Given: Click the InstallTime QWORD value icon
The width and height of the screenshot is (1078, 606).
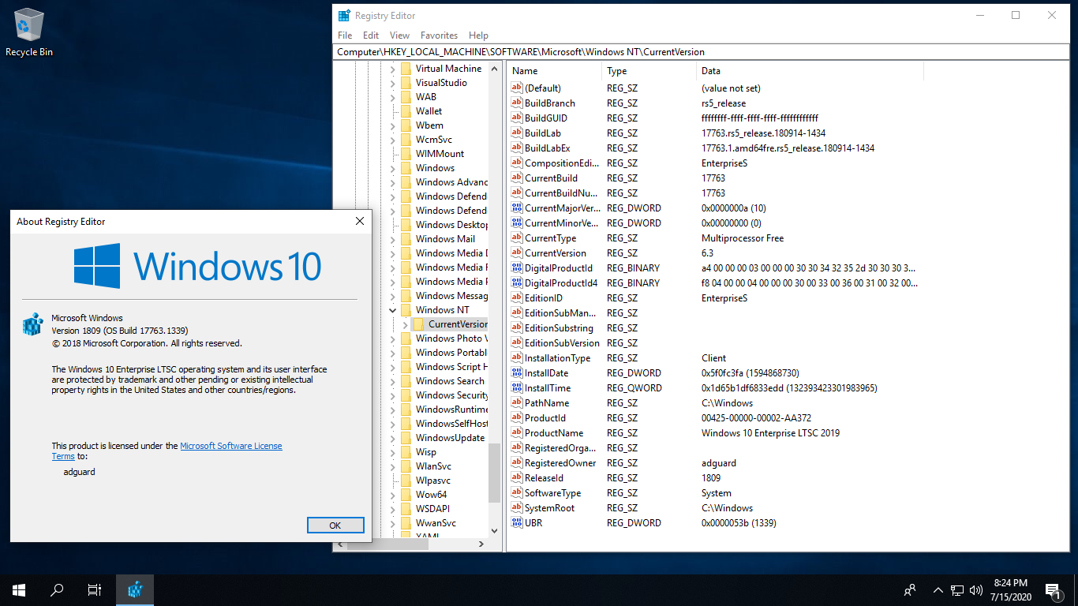Looking at the screenshot, I should (517, 388).
